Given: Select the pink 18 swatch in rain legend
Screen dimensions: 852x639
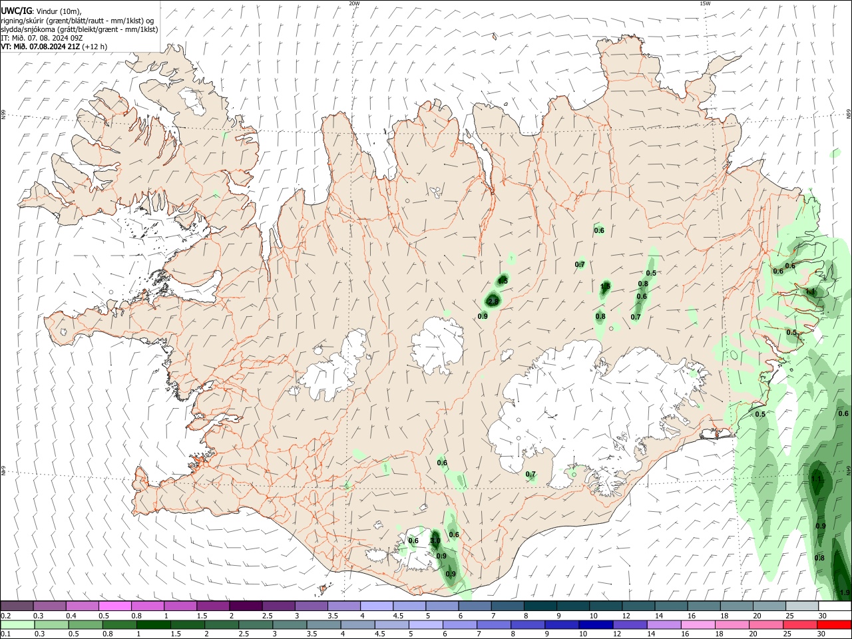Looking at the screenshot, I should tap(733, 624).
